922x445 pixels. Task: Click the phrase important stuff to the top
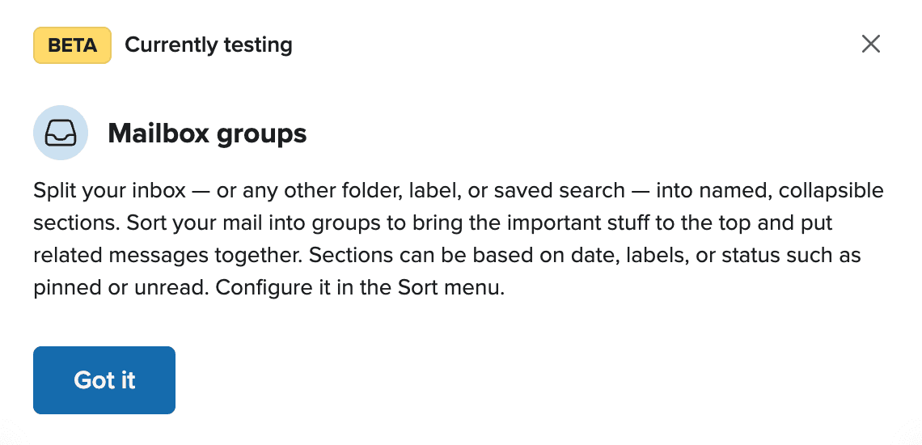pyautogui.click(x=598, y=223)
